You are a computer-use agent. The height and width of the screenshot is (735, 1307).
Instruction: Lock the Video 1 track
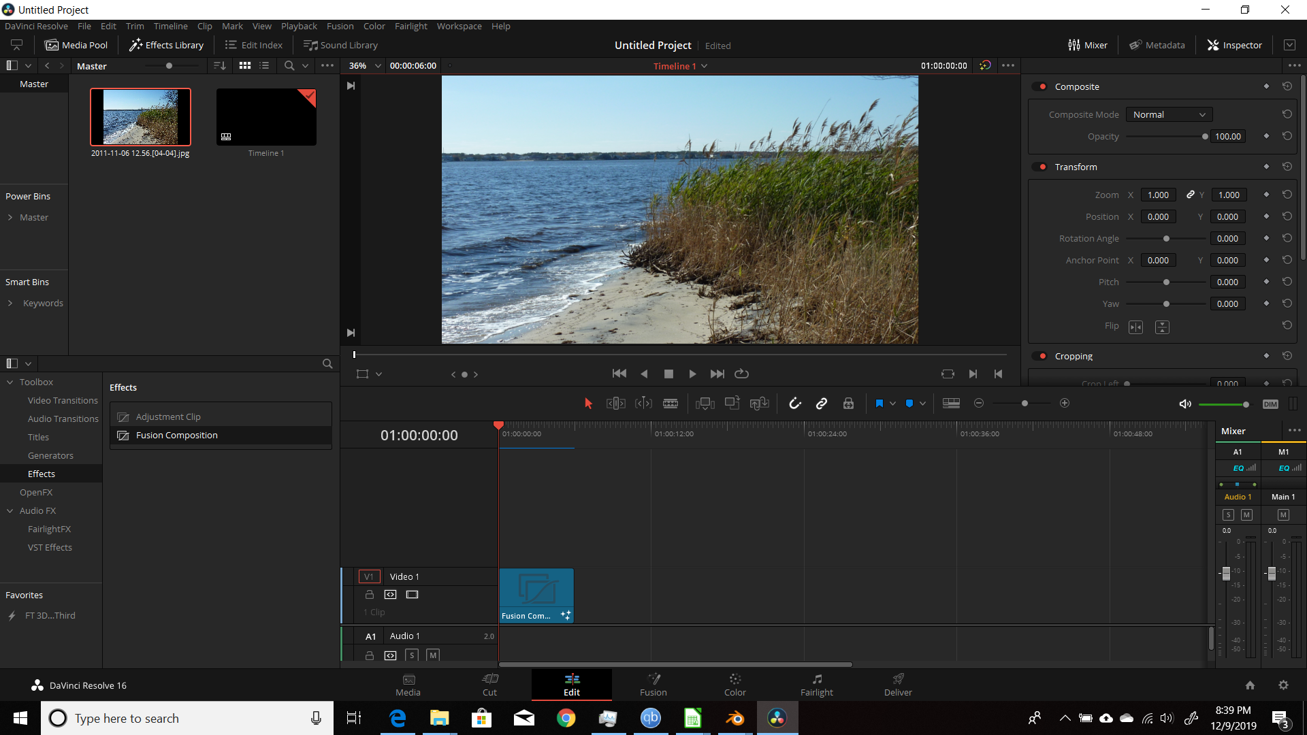tap(370, 595)
